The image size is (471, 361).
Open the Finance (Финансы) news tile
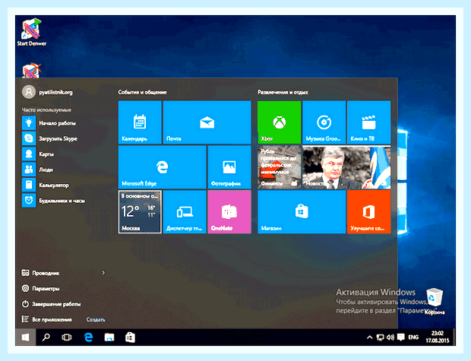tap(280, 167)
